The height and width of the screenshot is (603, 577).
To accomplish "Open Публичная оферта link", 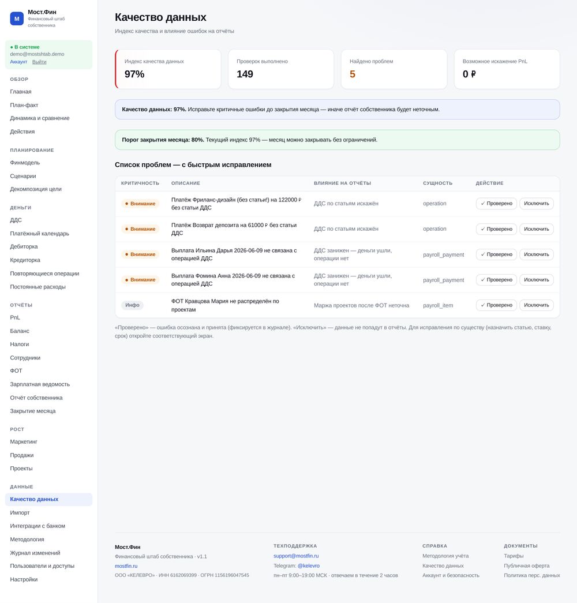I will click(x=527, y=565).
